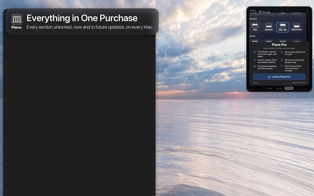
Task: Choose the Big Top stack layout
Action: (x=282, y=27)
